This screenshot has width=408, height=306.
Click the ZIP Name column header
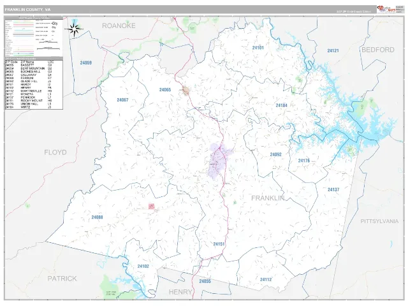[27, 62]
